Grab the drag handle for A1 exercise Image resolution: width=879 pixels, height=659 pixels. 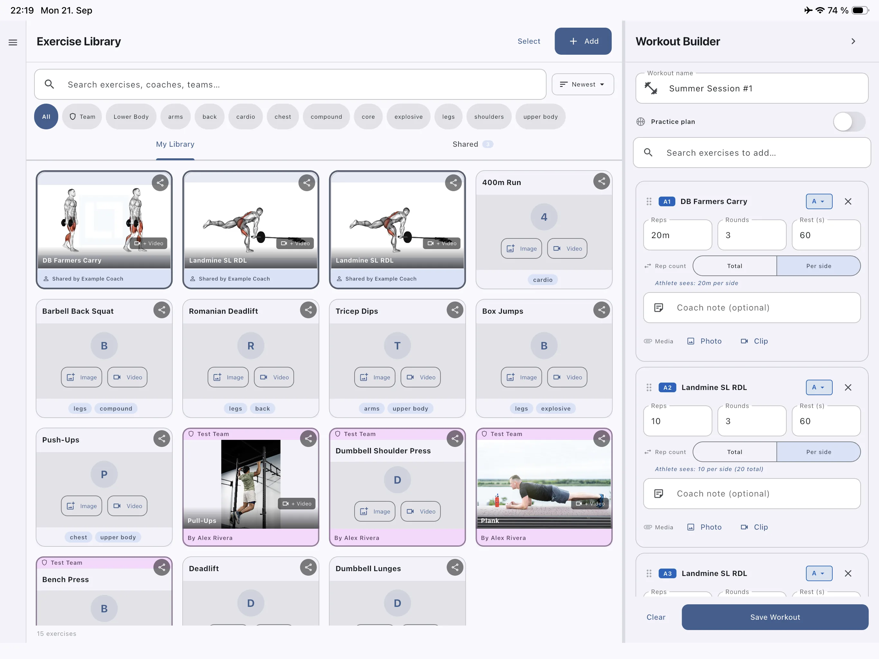(649, 201)
